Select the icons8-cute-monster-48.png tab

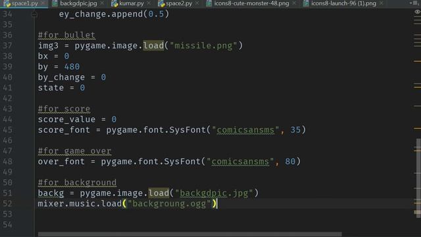[251, 3]
